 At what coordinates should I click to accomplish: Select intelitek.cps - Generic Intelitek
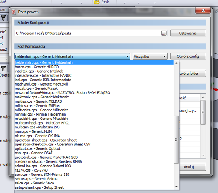pyautogui.click(x=94, y=71)
